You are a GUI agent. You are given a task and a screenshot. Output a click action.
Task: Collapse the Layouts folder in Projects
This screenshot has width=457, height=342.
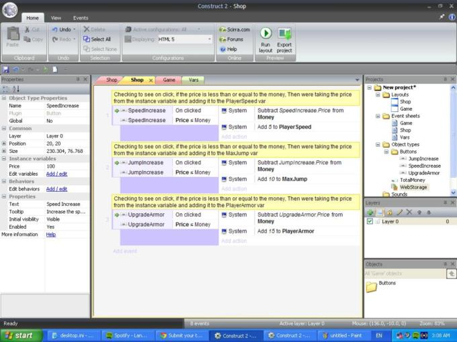pos(378,95)
